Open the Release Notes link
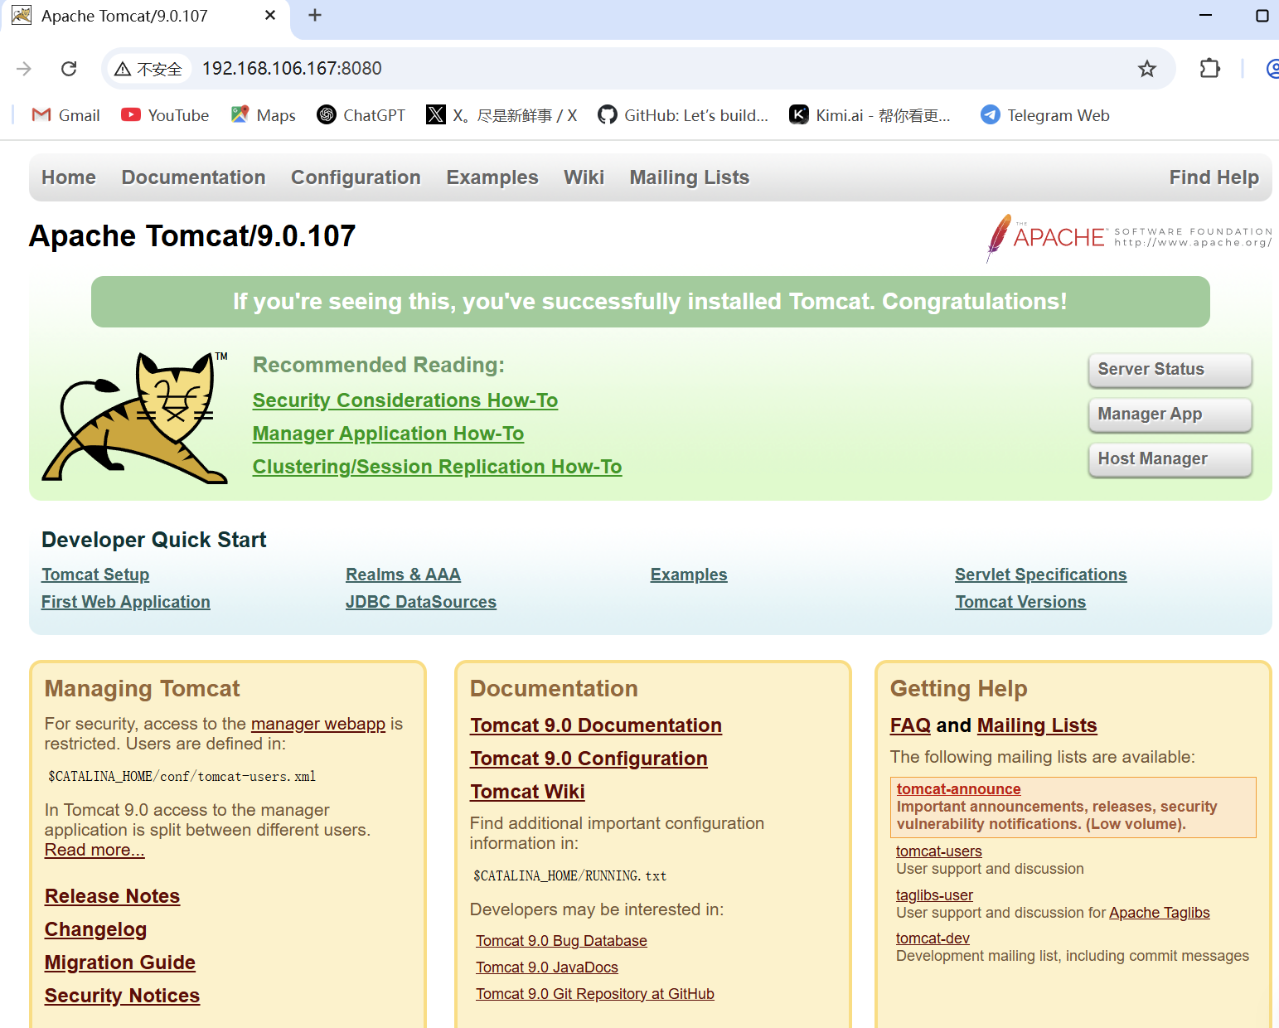 point(112,896)
